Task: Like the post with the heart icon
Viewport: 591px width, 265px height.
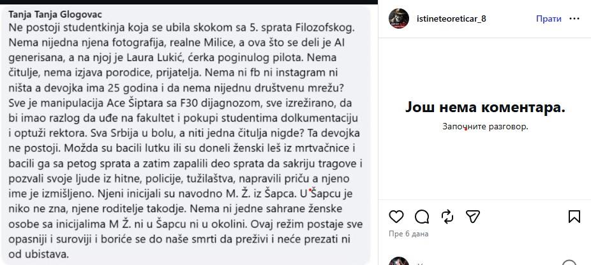Action: click(x=396, y=217)
